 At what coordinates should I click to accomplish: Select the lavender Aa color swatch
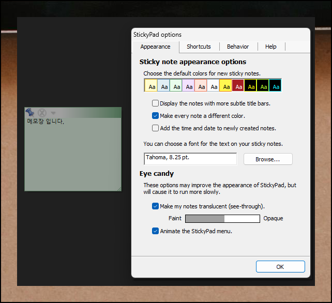point(188,85)
